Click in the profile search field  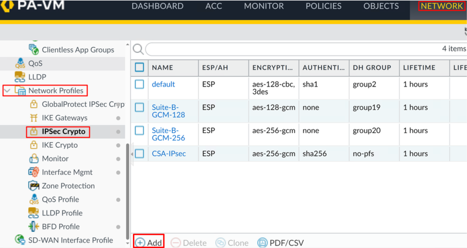pyautogui.click(x=306, y=49)
